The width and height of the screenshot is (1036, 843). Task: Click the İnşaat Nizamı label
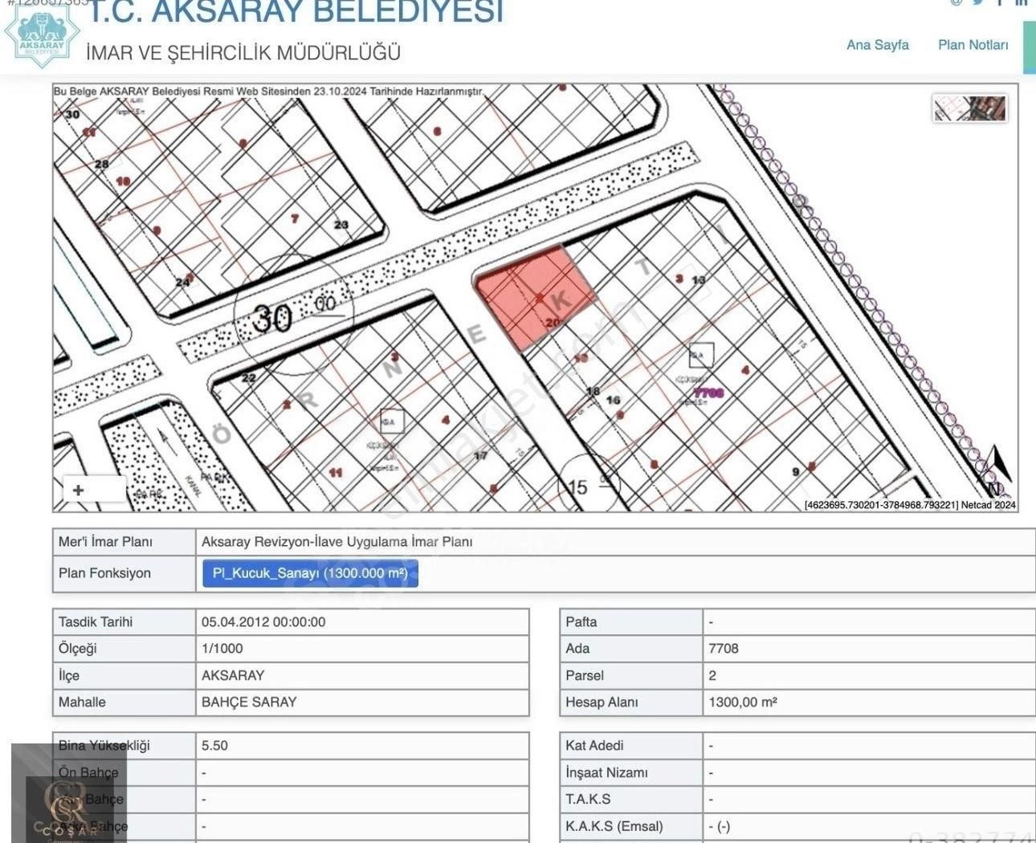pos(606,772)
